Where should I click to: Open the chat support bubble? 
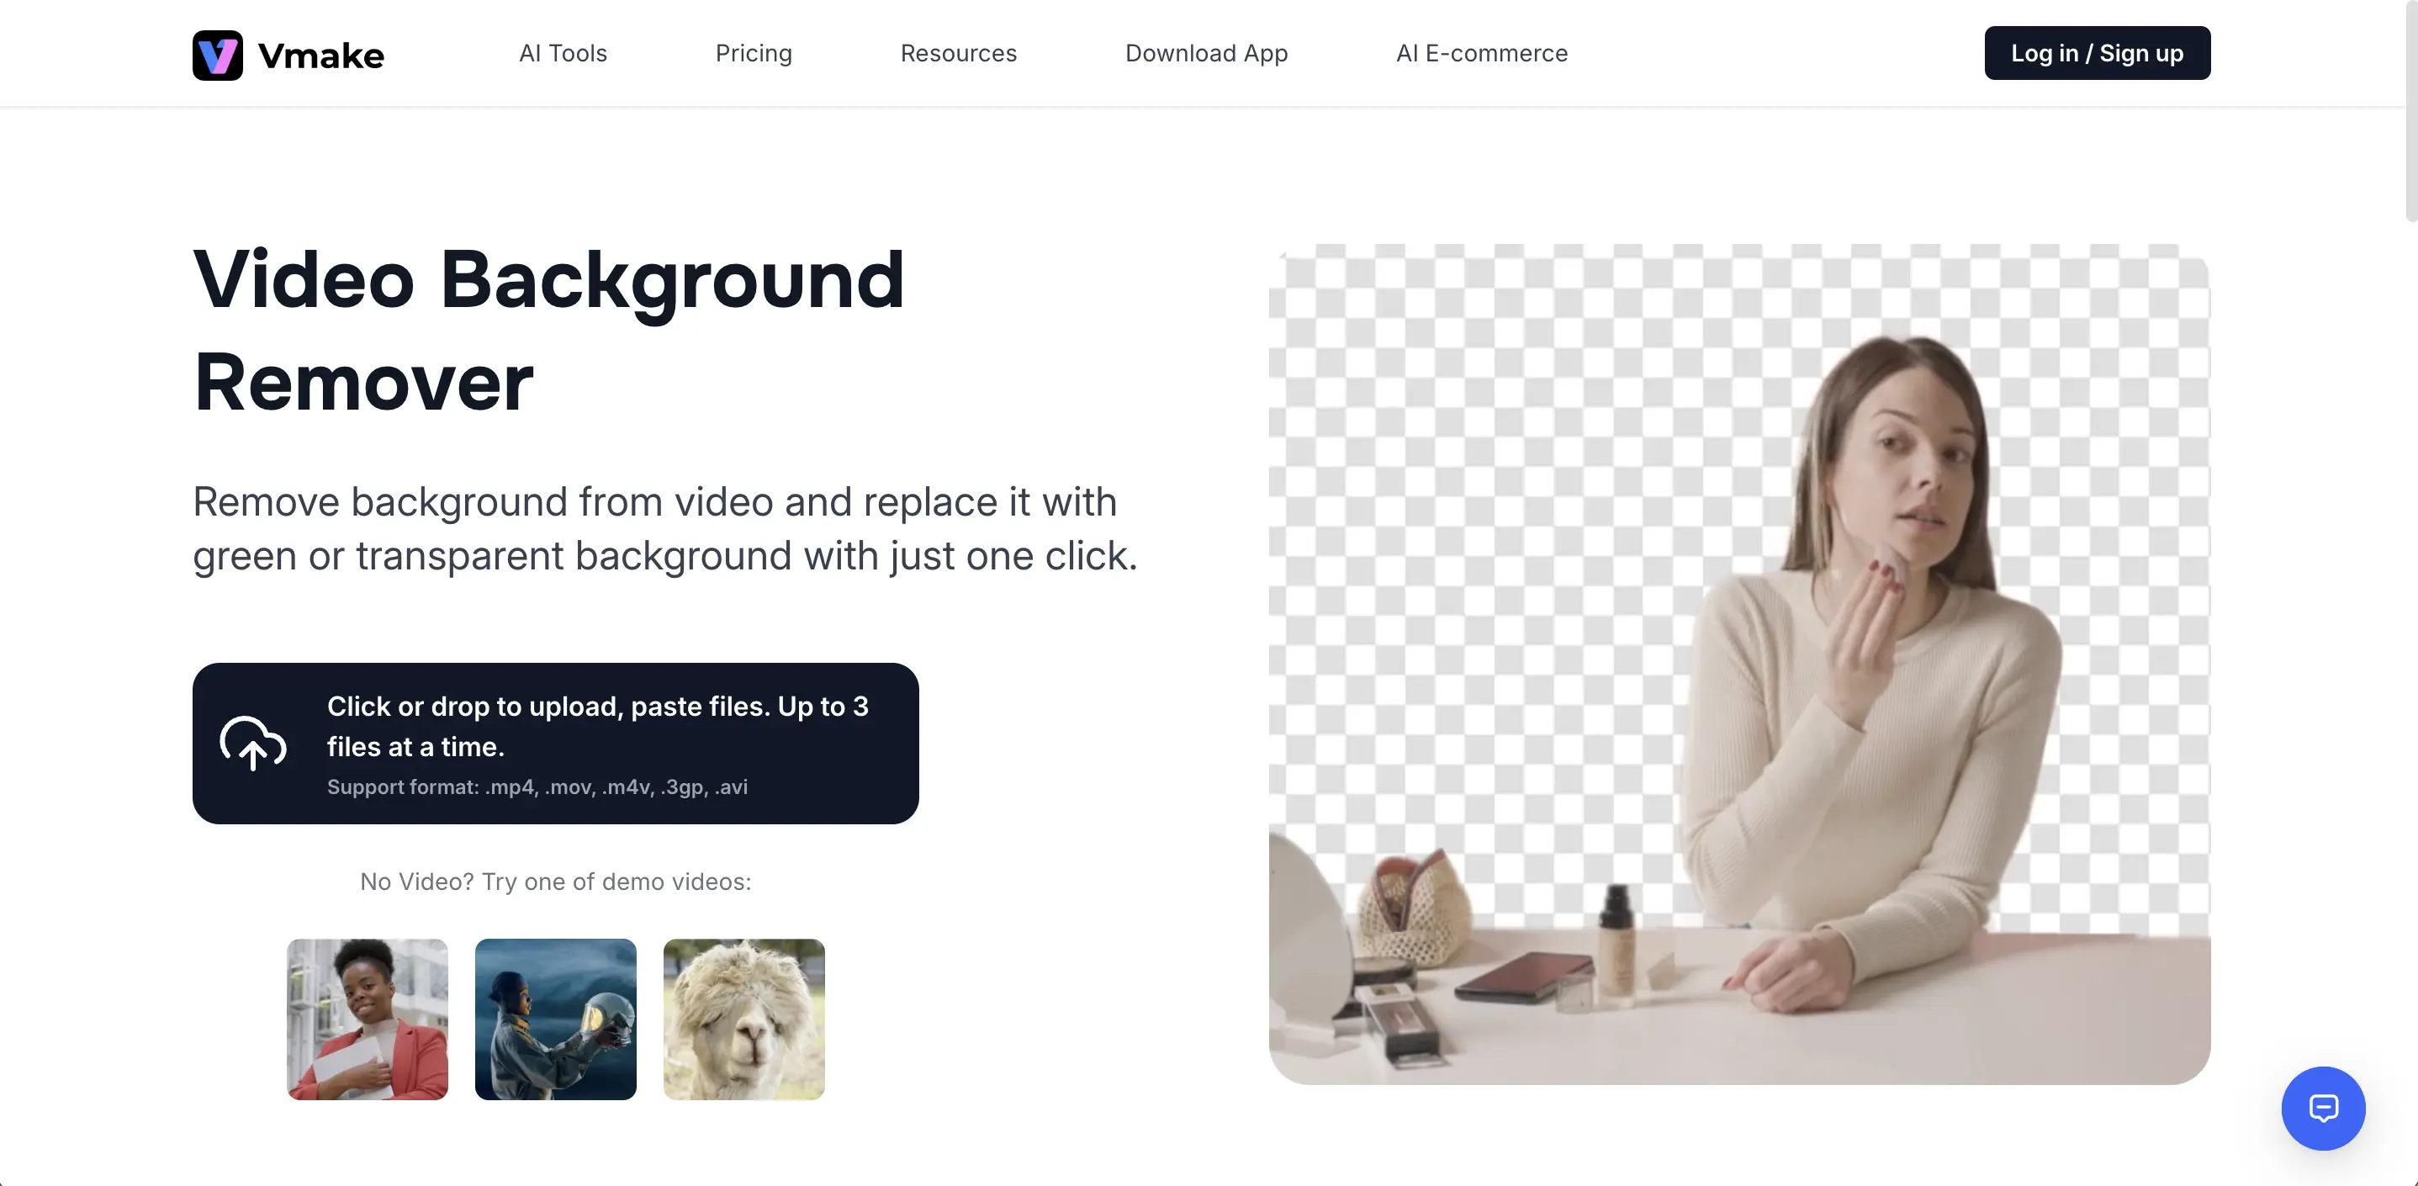(2322, 1108)
